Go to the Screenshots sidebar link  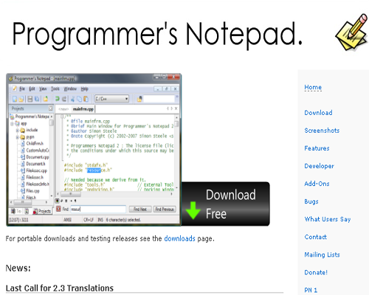pos(322,131)
